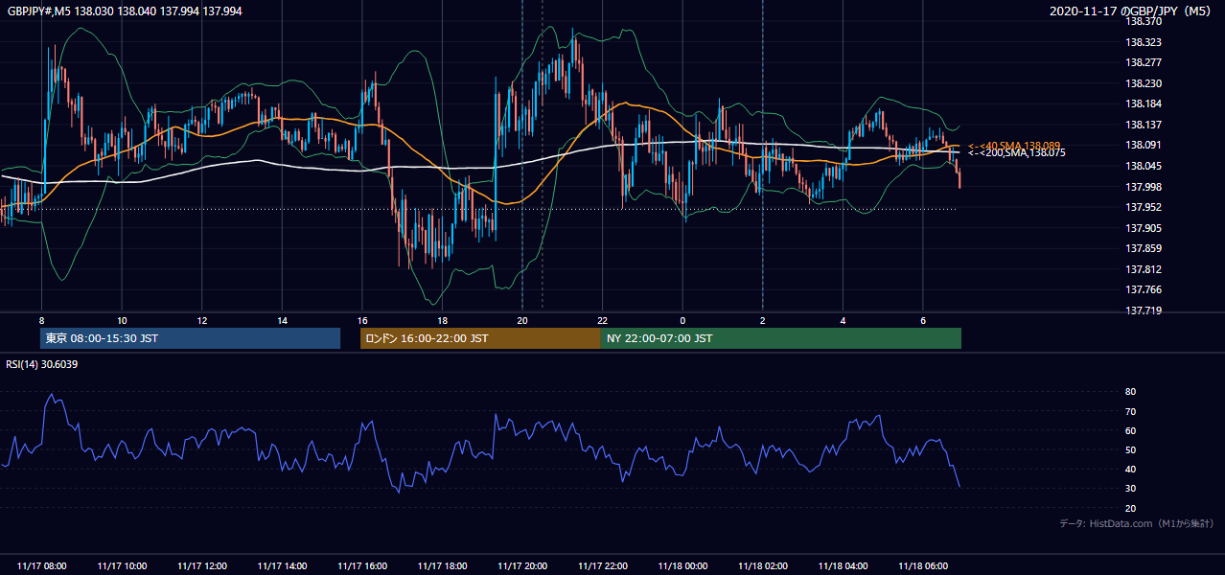Click the RSI scale value 60
The height and width of the screenshot is (575, 1225).
[x=1130, y=430]
